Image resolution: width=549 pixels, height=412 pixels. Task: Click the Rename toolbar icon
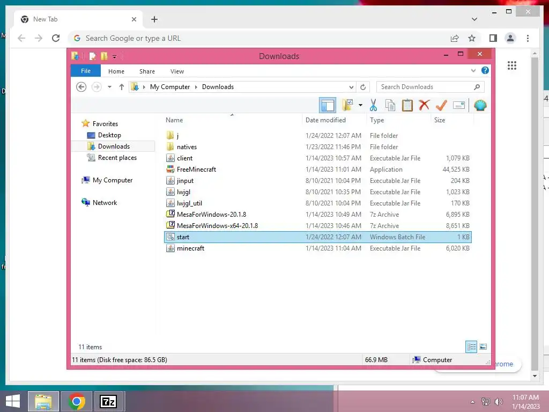(459, 105)
